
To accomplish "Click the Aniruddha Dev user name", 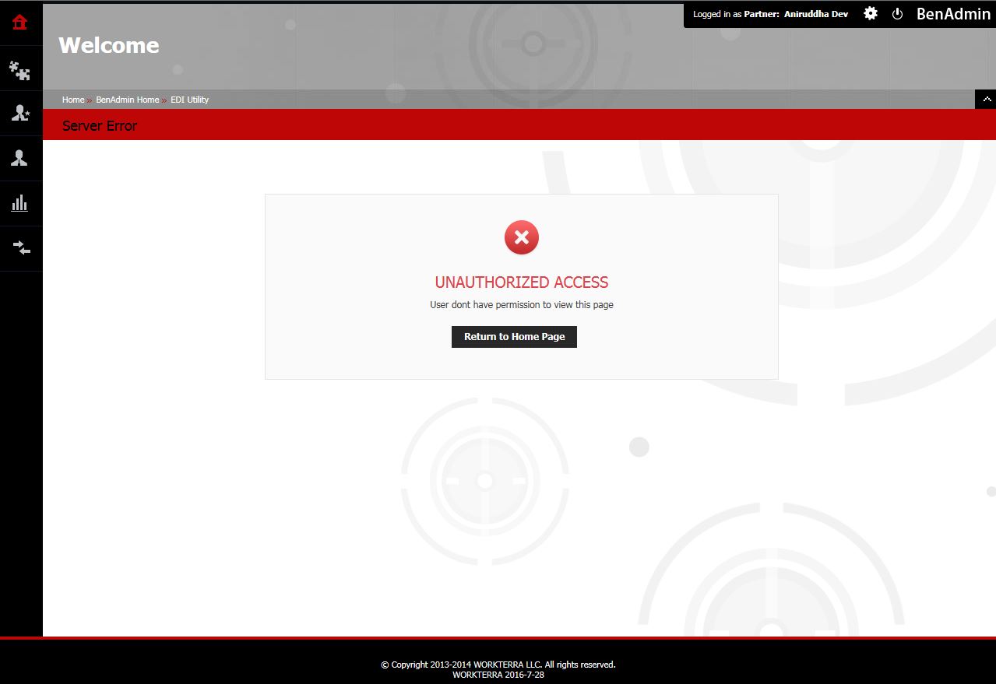I will point(815,14).
